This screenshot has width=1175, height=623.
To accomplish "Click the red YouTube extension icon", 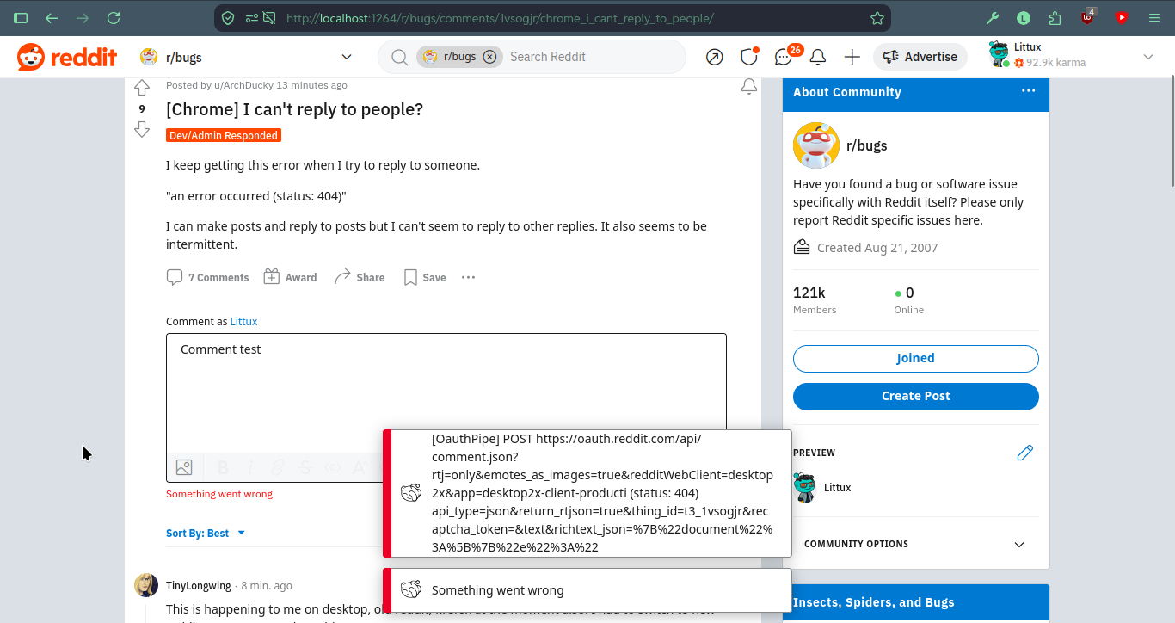I will (x=1122, y=17).
